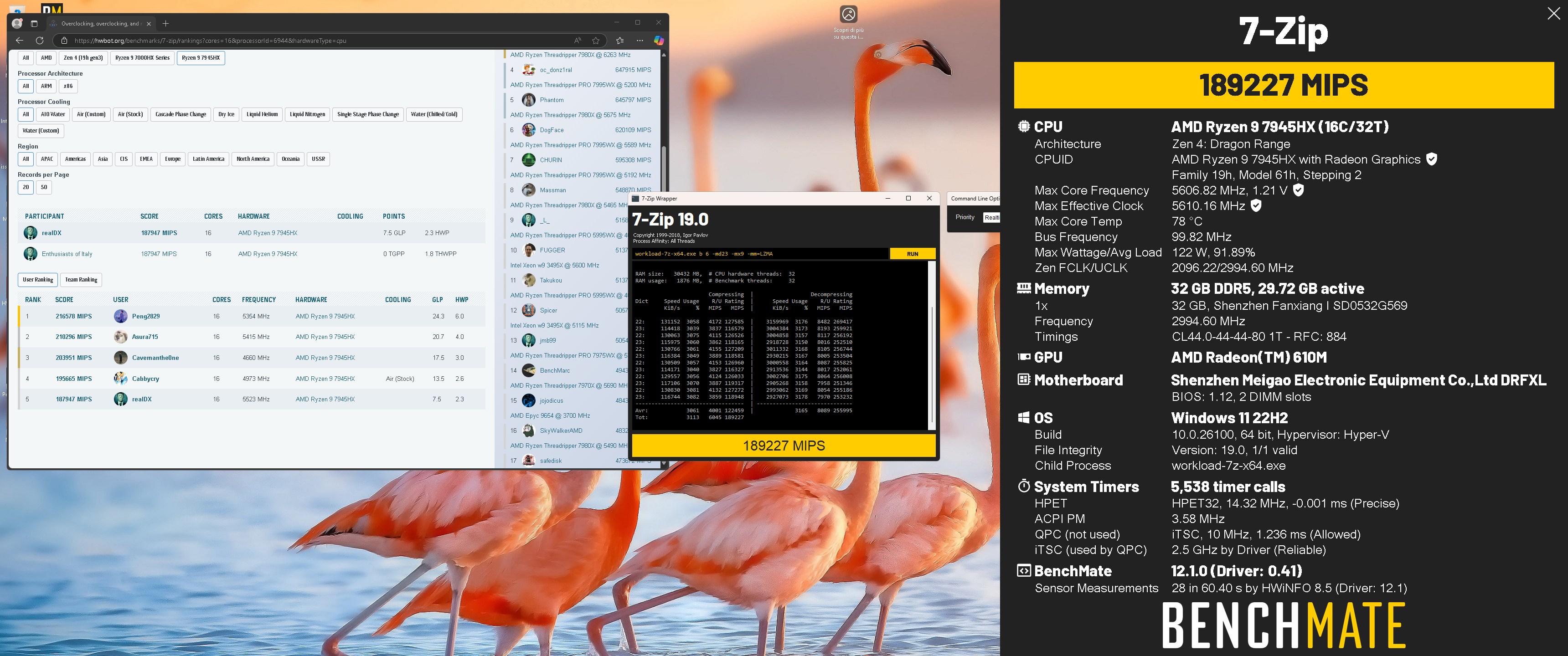Image resolution: width=1568 pixels, height=656 pixels.
Task: Filter cooling by Dry Ice
Action: click(x=227, y=114)
